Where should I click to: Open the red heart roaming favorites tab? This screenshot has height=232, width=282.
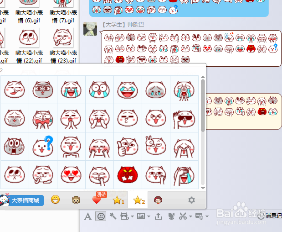97,200
